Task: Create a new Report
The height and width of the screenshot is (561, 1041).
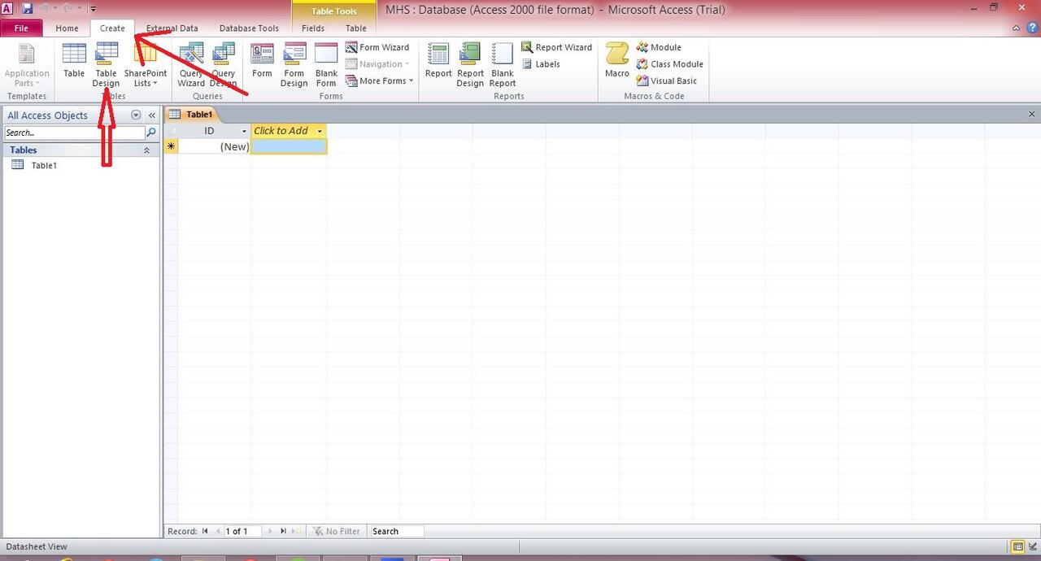Action: (438, 61)
